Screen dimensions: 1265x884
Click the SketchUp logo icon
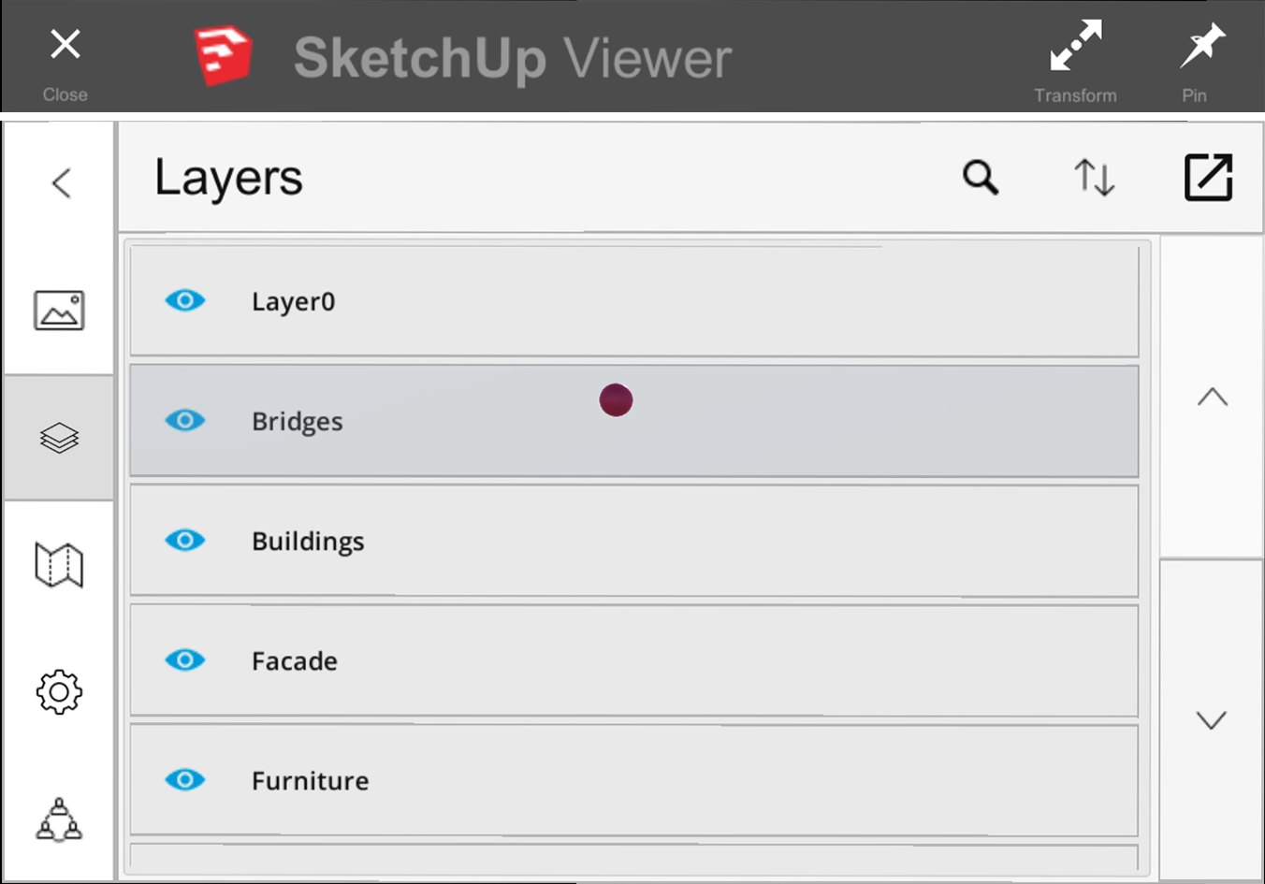(223, 56)
